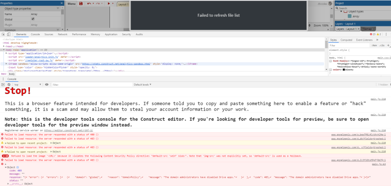
Task: Click the Styles Filter input field
Action: (349, 46)
